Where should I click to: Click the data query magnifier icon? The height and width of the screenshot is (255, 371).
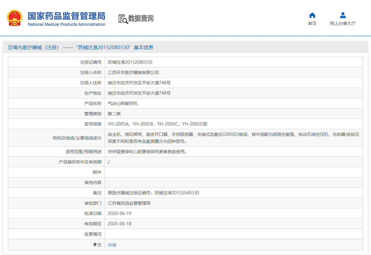[x=123, y=19]
